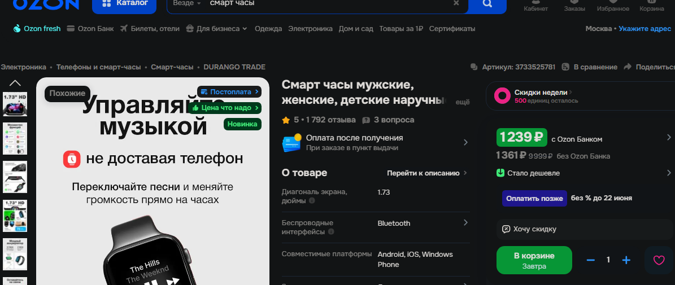Open the Избранное favorites icon
The width and height of the screenshot is (675, 285).
pyautogui.click(x=613, y=6)
